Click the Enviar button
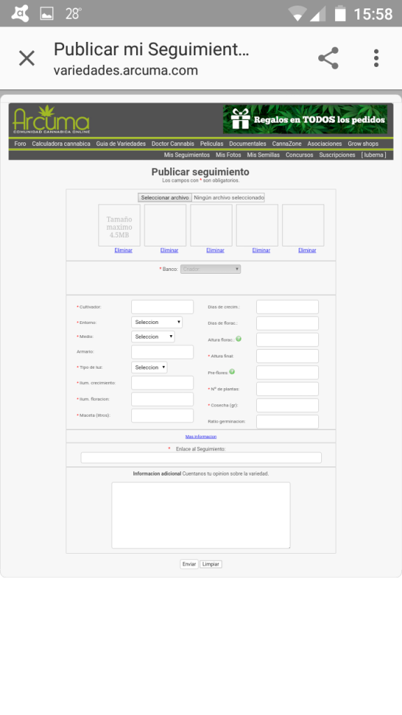The height and width of the screenshot is (715, 402). pyautogui.click(x=189, y=564)
